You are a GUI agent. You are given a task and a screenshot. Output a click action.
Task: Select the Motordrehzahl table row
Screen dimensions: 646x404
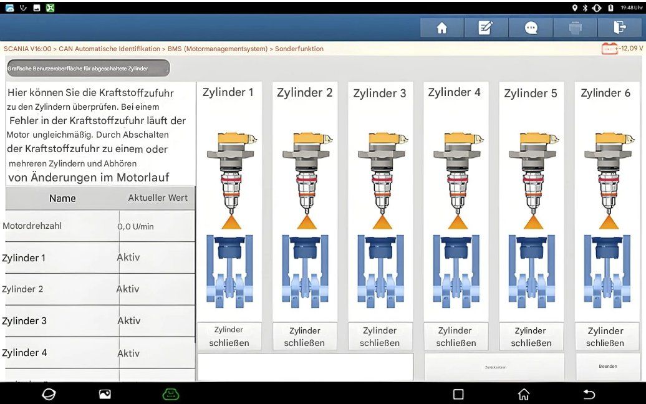pyautogui.click(x=100, y=226)
